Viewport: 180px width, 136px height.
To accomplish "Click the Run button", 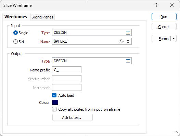I will (164, 17).
